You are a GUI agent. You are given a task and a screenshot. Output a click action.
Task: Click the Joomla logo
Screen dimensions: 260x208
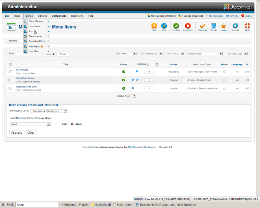[238, 6]
